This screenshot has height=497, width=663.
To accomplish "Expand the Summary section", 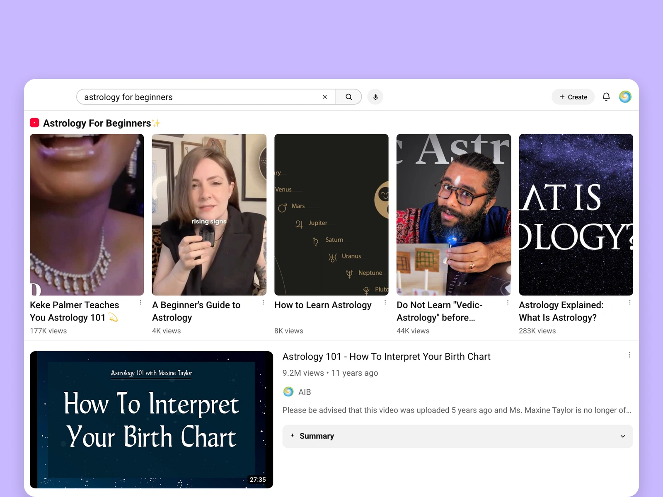I will [457, 436].
